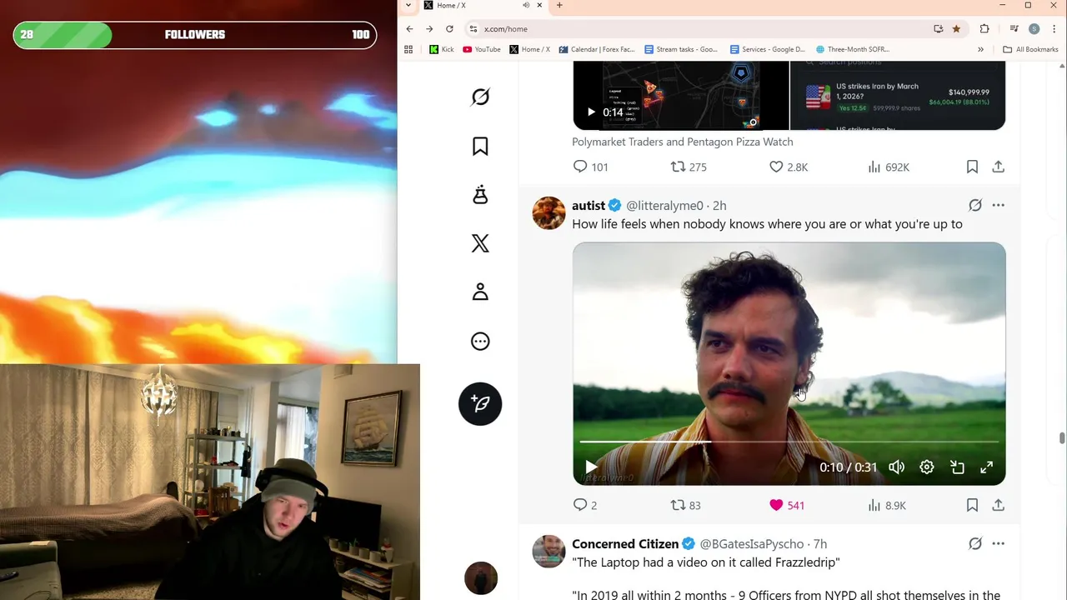Screen dimensions: 1067x600
Task: Share autist's post
Action: coord(998,505)
